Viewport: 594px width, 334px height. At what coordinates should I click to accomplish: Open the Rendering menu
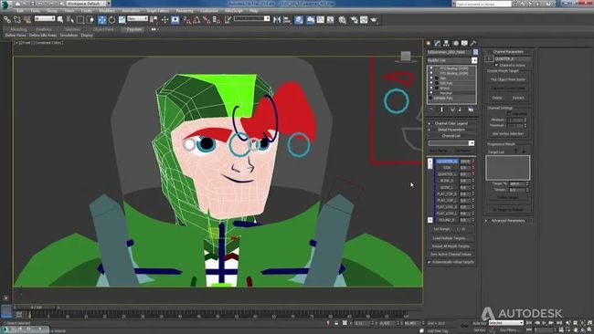point(185,11)
